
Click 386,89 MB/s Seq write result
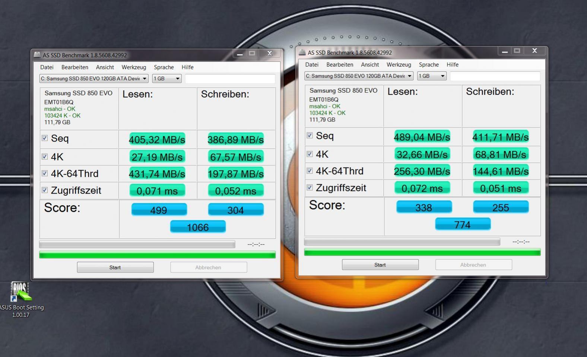coord(236,139)
